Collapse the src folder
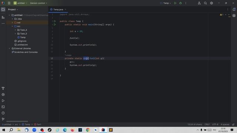 [x=12, y=26]
